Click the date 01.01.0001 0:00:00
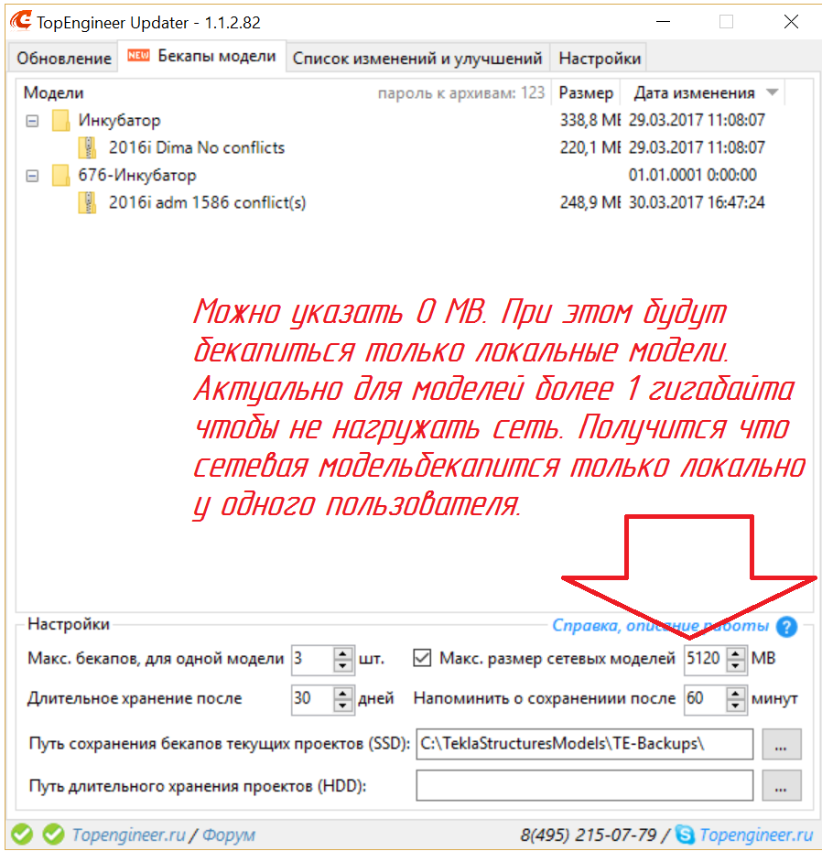Screen dimensions: 822x862 click(693, 176)
